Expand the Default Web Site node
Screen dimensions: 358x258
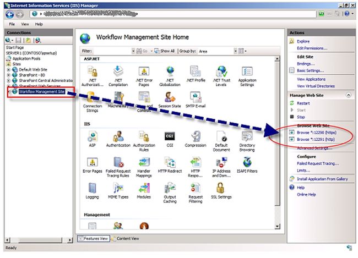pyautogui.click(x=8, y=69)
